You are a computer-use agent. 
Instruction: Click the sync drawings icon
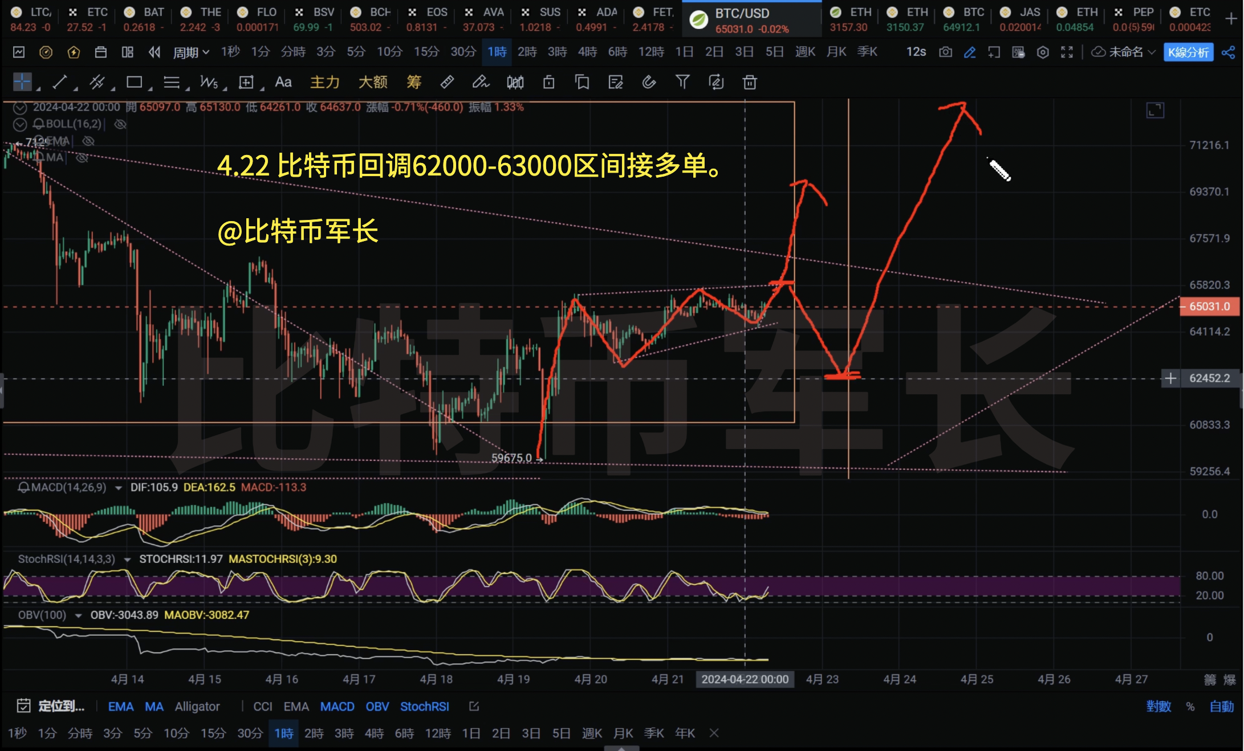pos(716,83)
